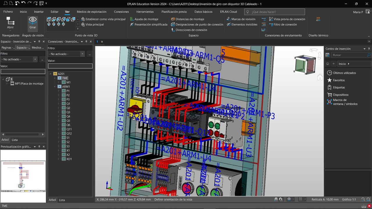Select MP1:Placa de montaje tree item
The image size is (372, 209).
coord(27,84)
